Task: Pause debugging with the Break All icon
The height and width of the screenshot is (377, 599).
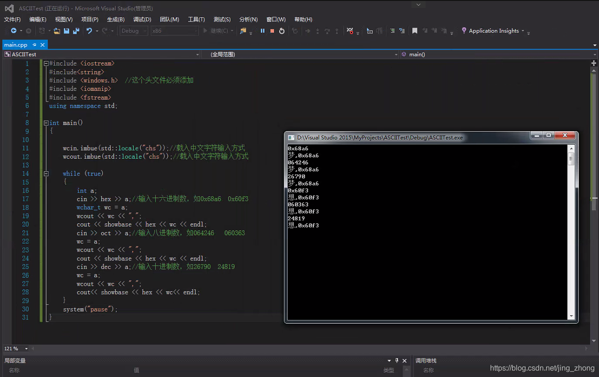Action: [x=262, y=31]
